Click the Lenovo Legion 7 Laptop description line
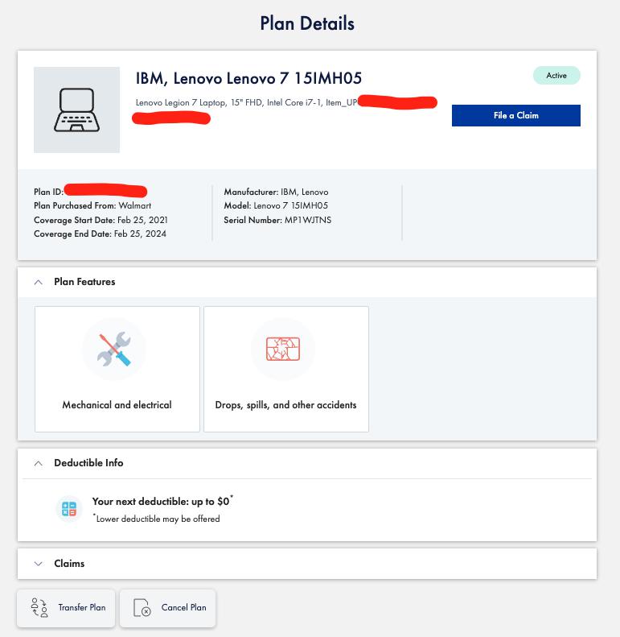The image size is (620, 637). pyautogui.click(x=246, y=102)
